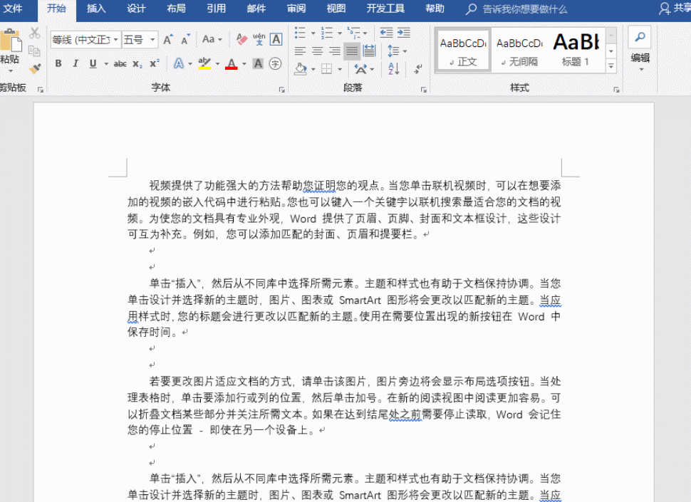This screenshot has height=502, width=691.
Task: Switch to the 插入 tab
Action: click(x=96, y=9)
